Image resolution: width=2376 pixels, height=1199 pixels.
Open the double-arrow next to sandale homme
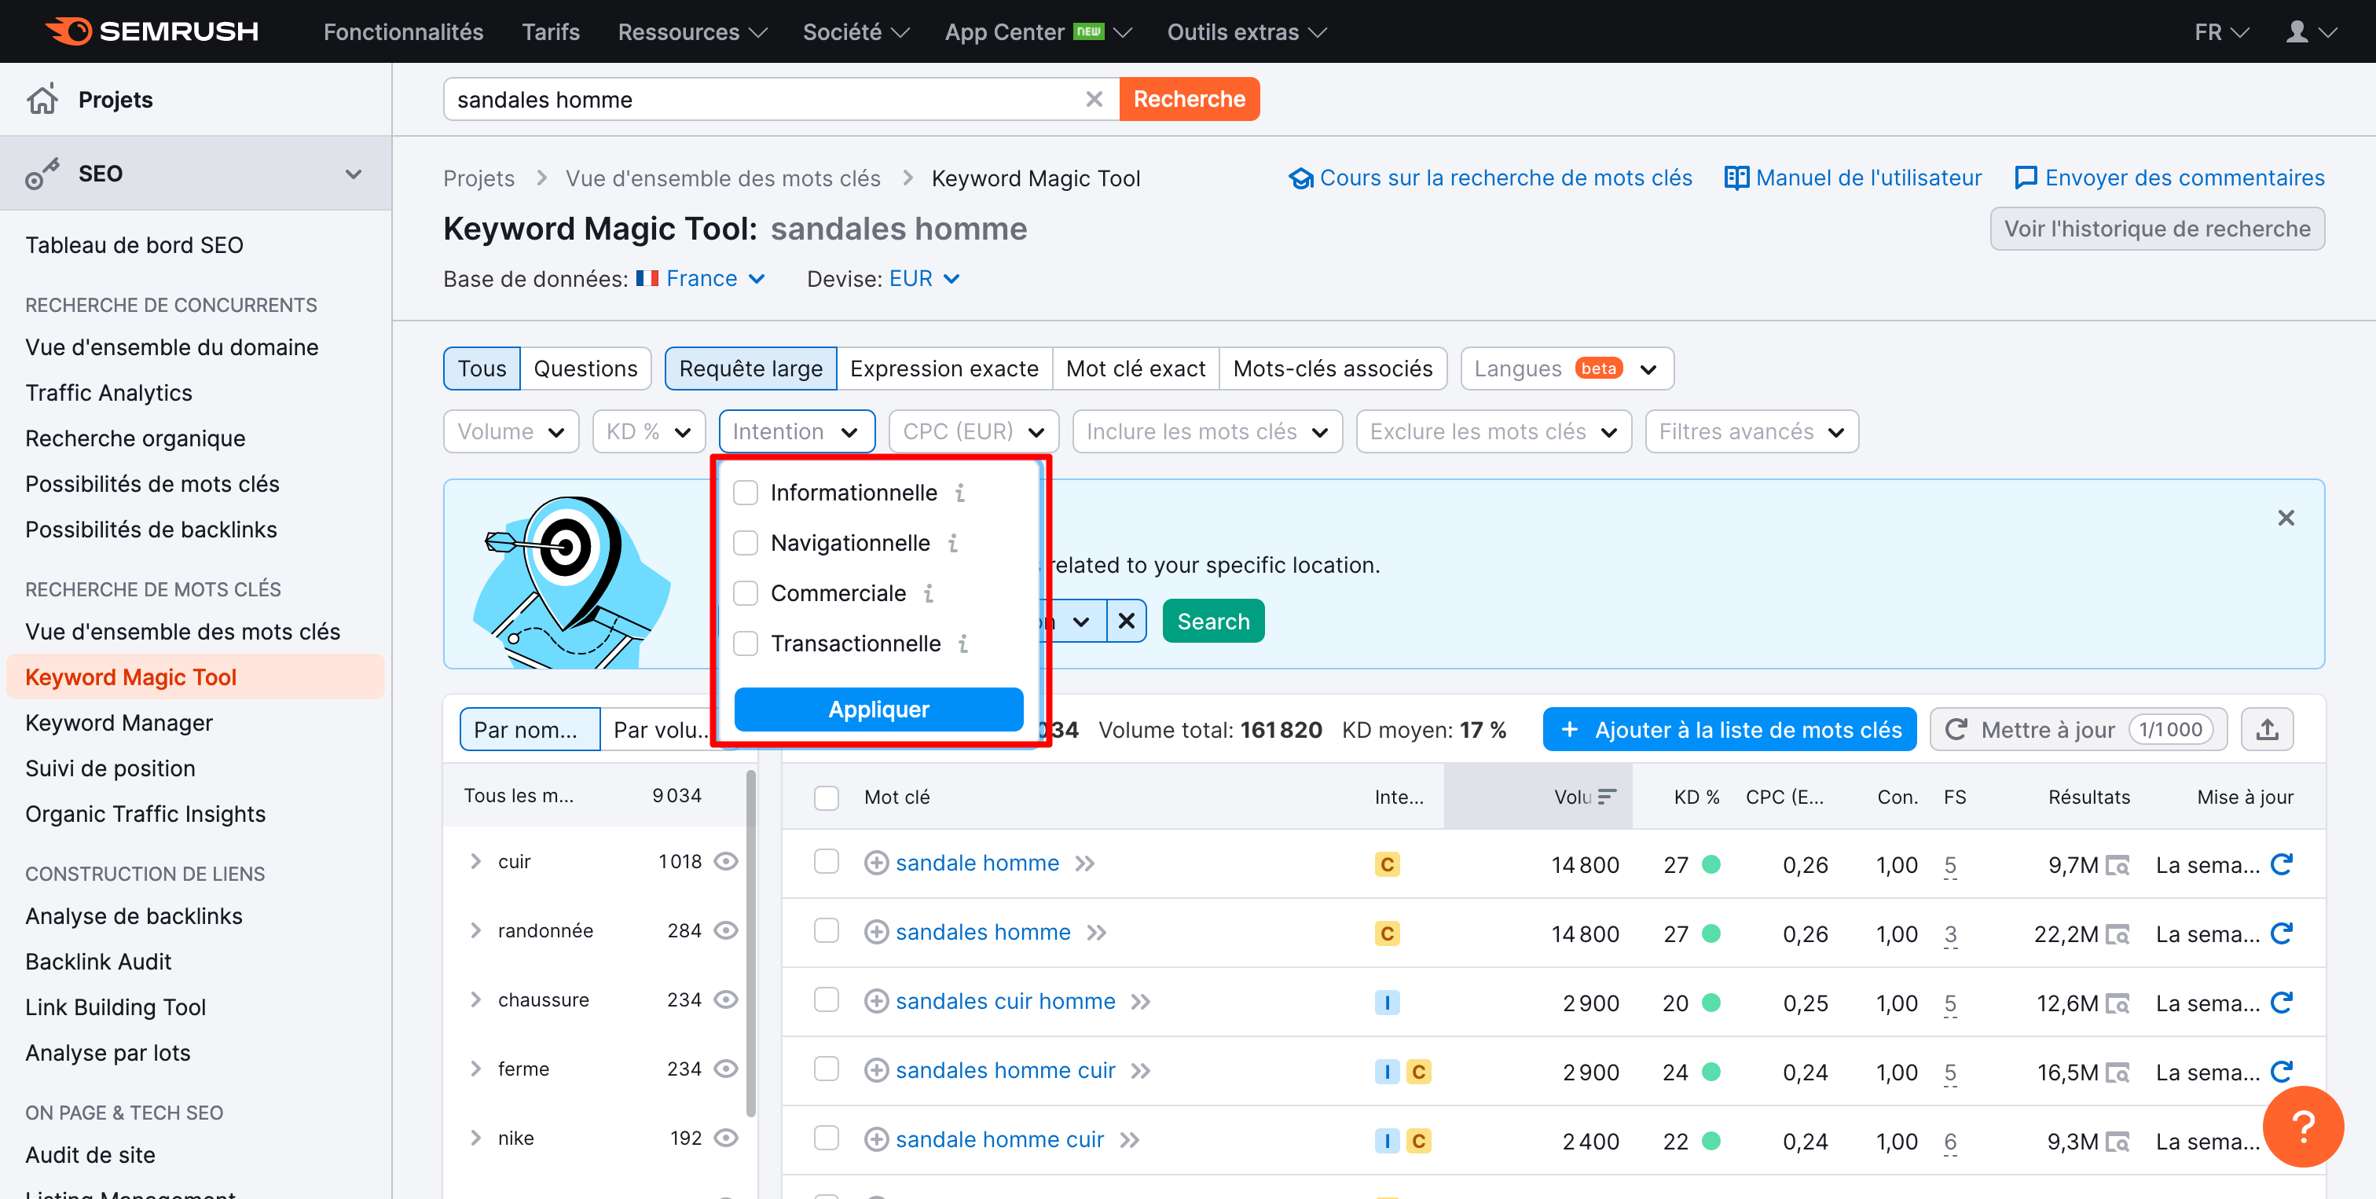click(1085, 863)
